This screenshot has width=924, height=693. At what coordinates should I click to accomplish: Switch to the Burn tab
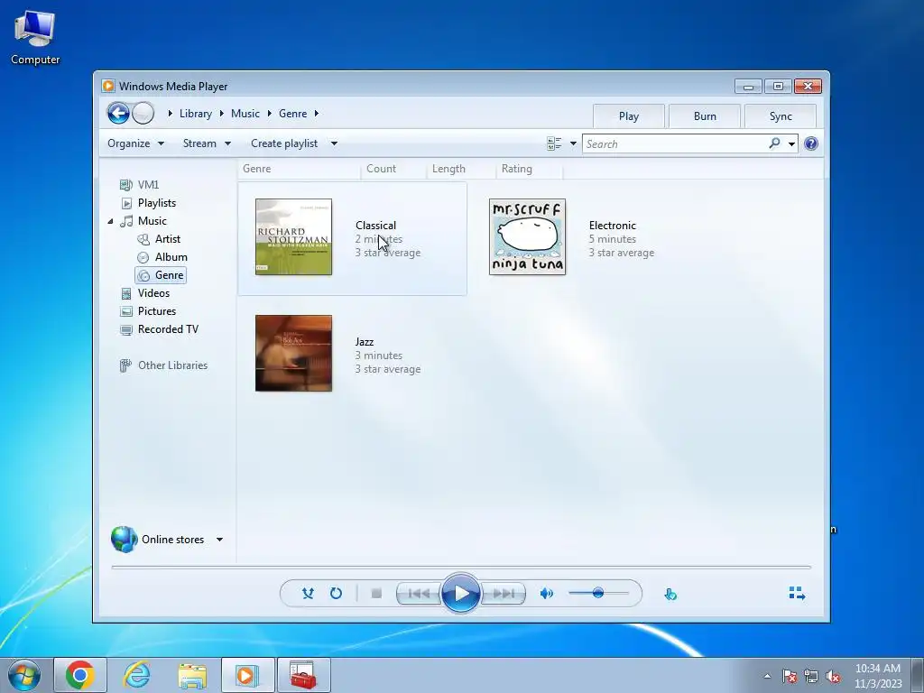pyautogui.click(x=705, y=116)
